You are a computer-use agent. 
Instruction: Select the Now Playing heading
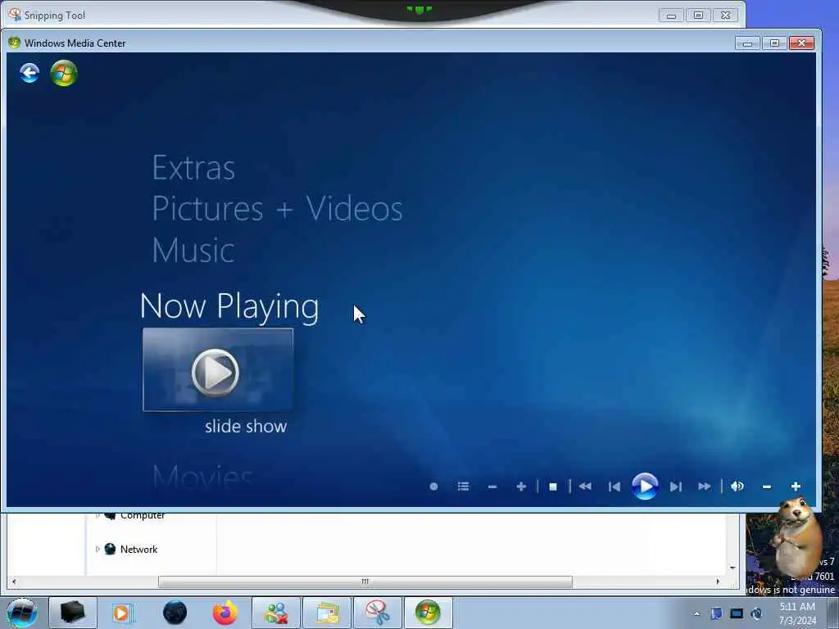(229, 306)
